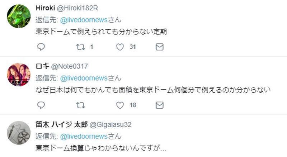
Task: Open the @Hiroki182R handle
Action: pos(77,8)
